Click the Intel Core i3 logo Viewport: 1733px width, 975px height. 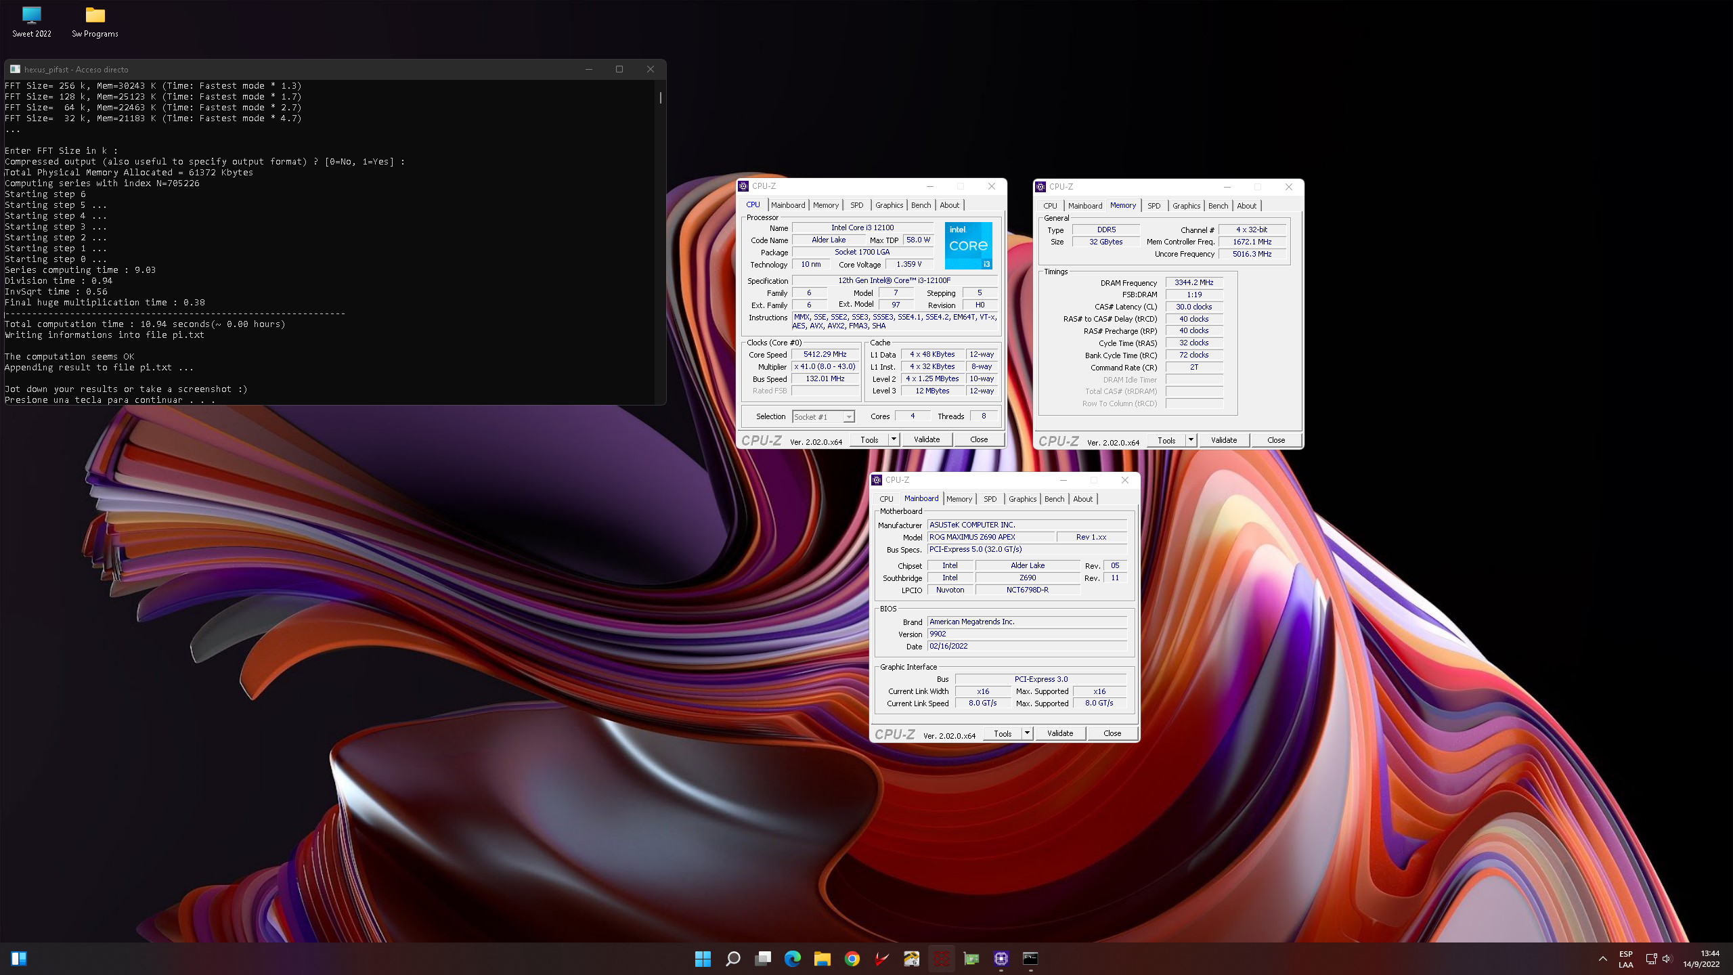tap(969, 246)
